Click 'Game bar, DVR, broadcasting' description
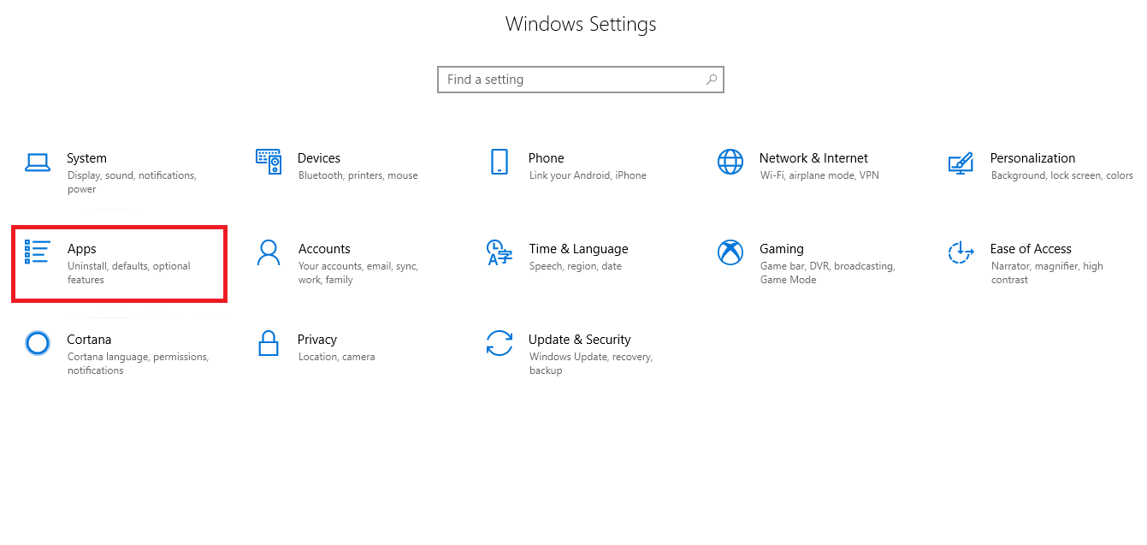Viewport: 1147px width, 545px height. (828, 273)
